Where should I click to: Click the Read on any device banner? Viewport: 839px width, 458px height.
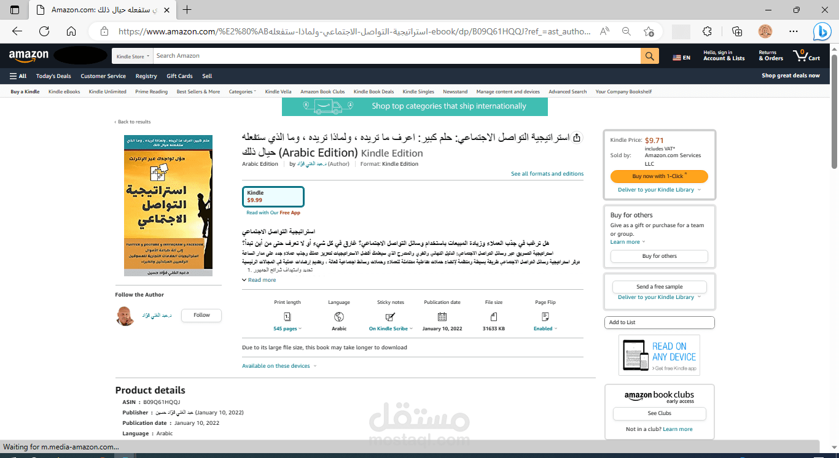[659, 355]
